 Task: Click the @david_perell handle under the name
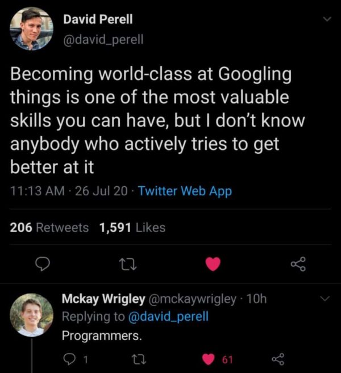click(103, 39)
